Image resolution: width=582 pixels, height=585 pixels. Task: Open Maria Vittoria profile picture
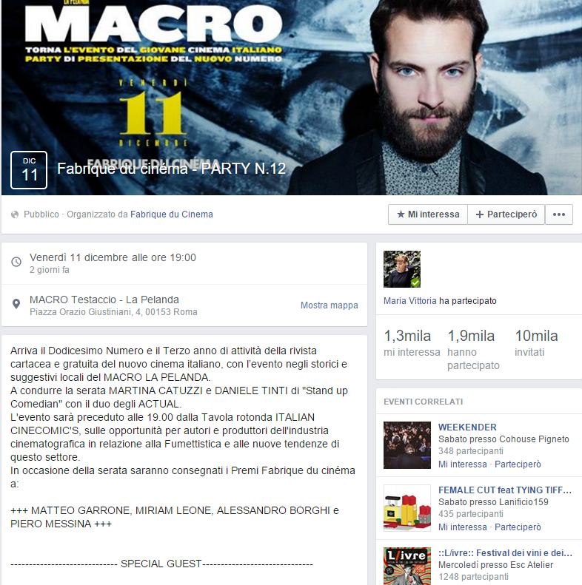coord(402,269)
